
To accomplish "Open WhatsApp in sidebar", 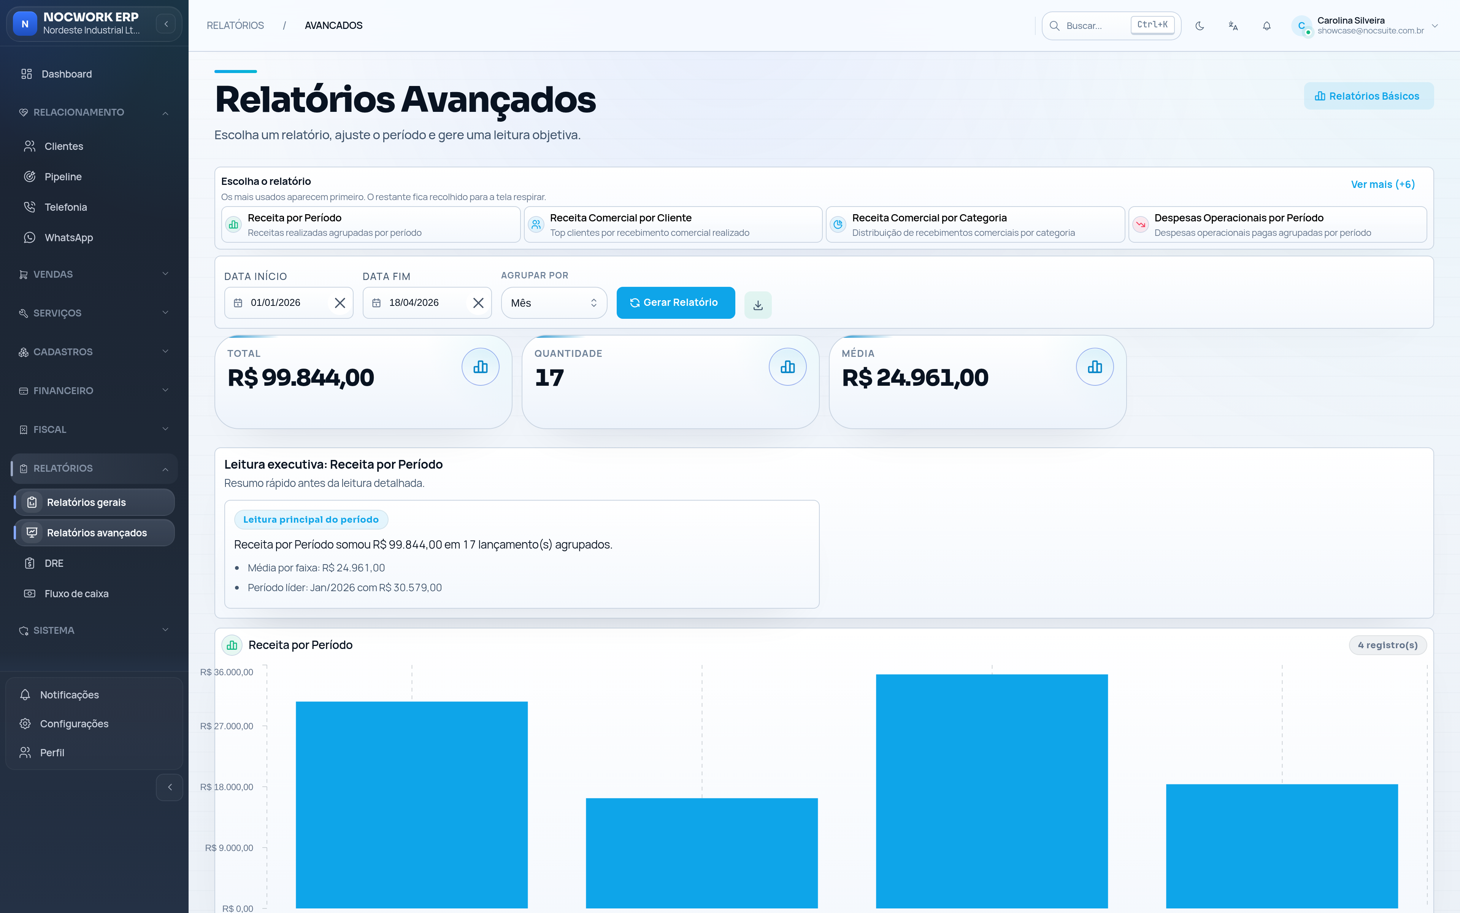I will click(x=94, y=238).
